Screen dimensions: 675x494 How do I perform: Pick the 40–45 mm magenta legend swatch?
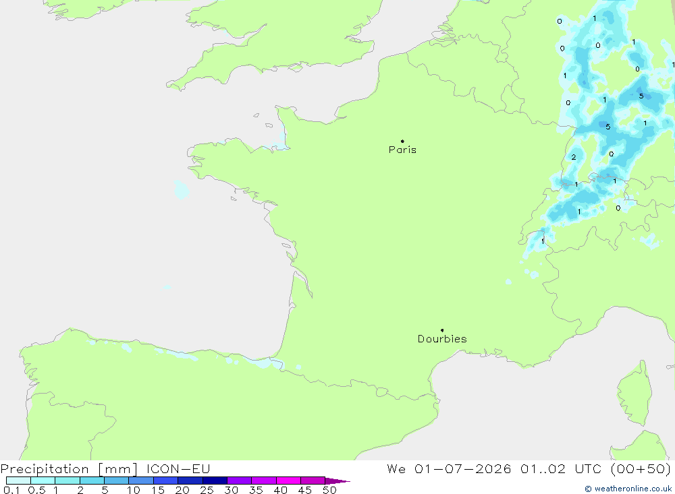pos(288,481)
